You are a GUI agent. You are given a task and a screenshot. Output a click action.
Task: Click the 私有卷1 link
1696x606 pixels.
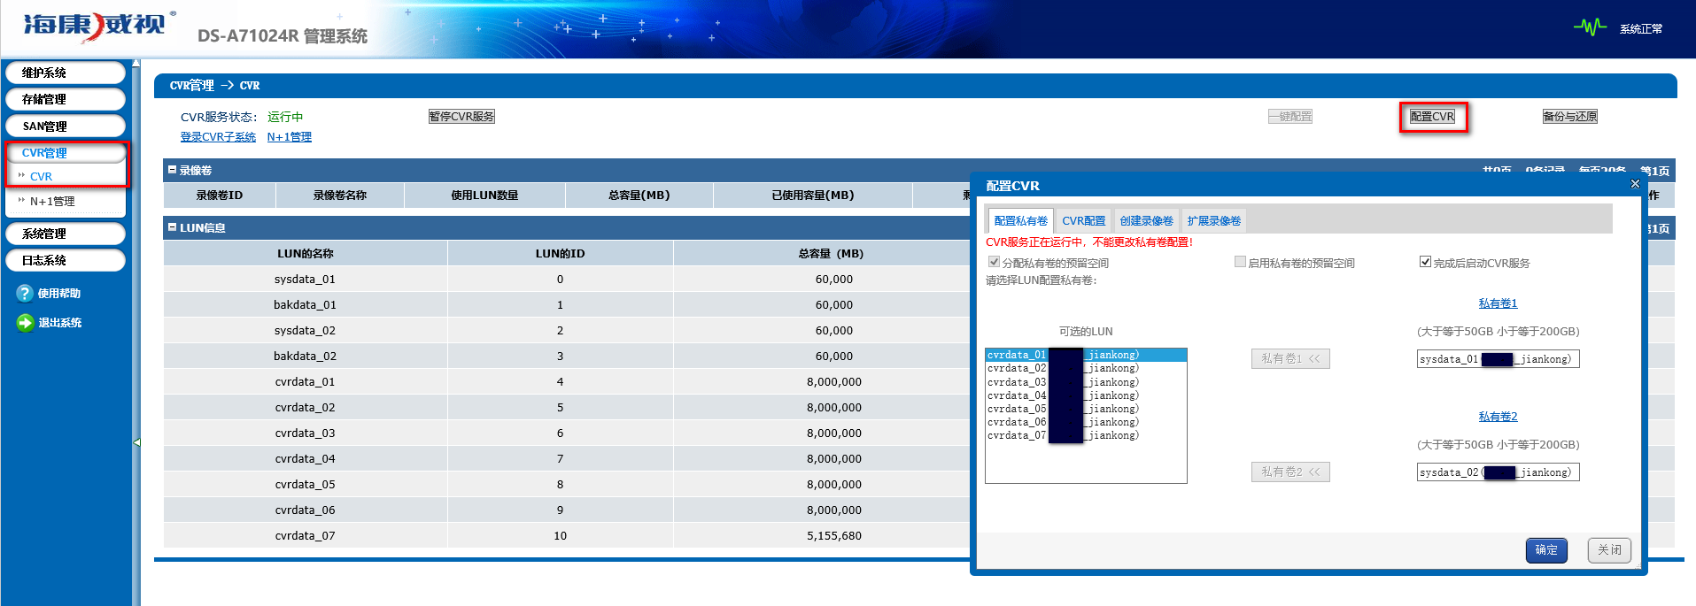pyautogui.click(x=1498, y=303)
